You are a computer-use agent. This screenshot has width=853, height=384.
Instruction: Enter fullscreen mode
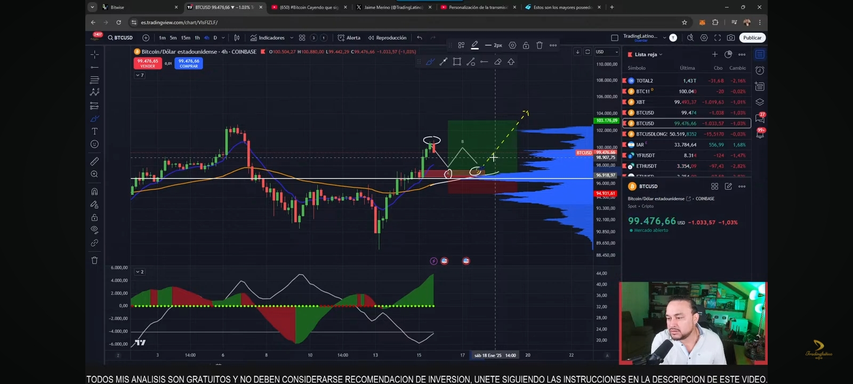click(718, 38)
